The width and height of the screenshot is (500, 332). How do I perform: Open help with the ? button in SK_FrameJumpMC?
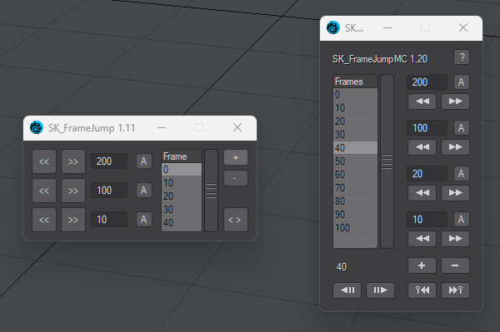(462, 57)
